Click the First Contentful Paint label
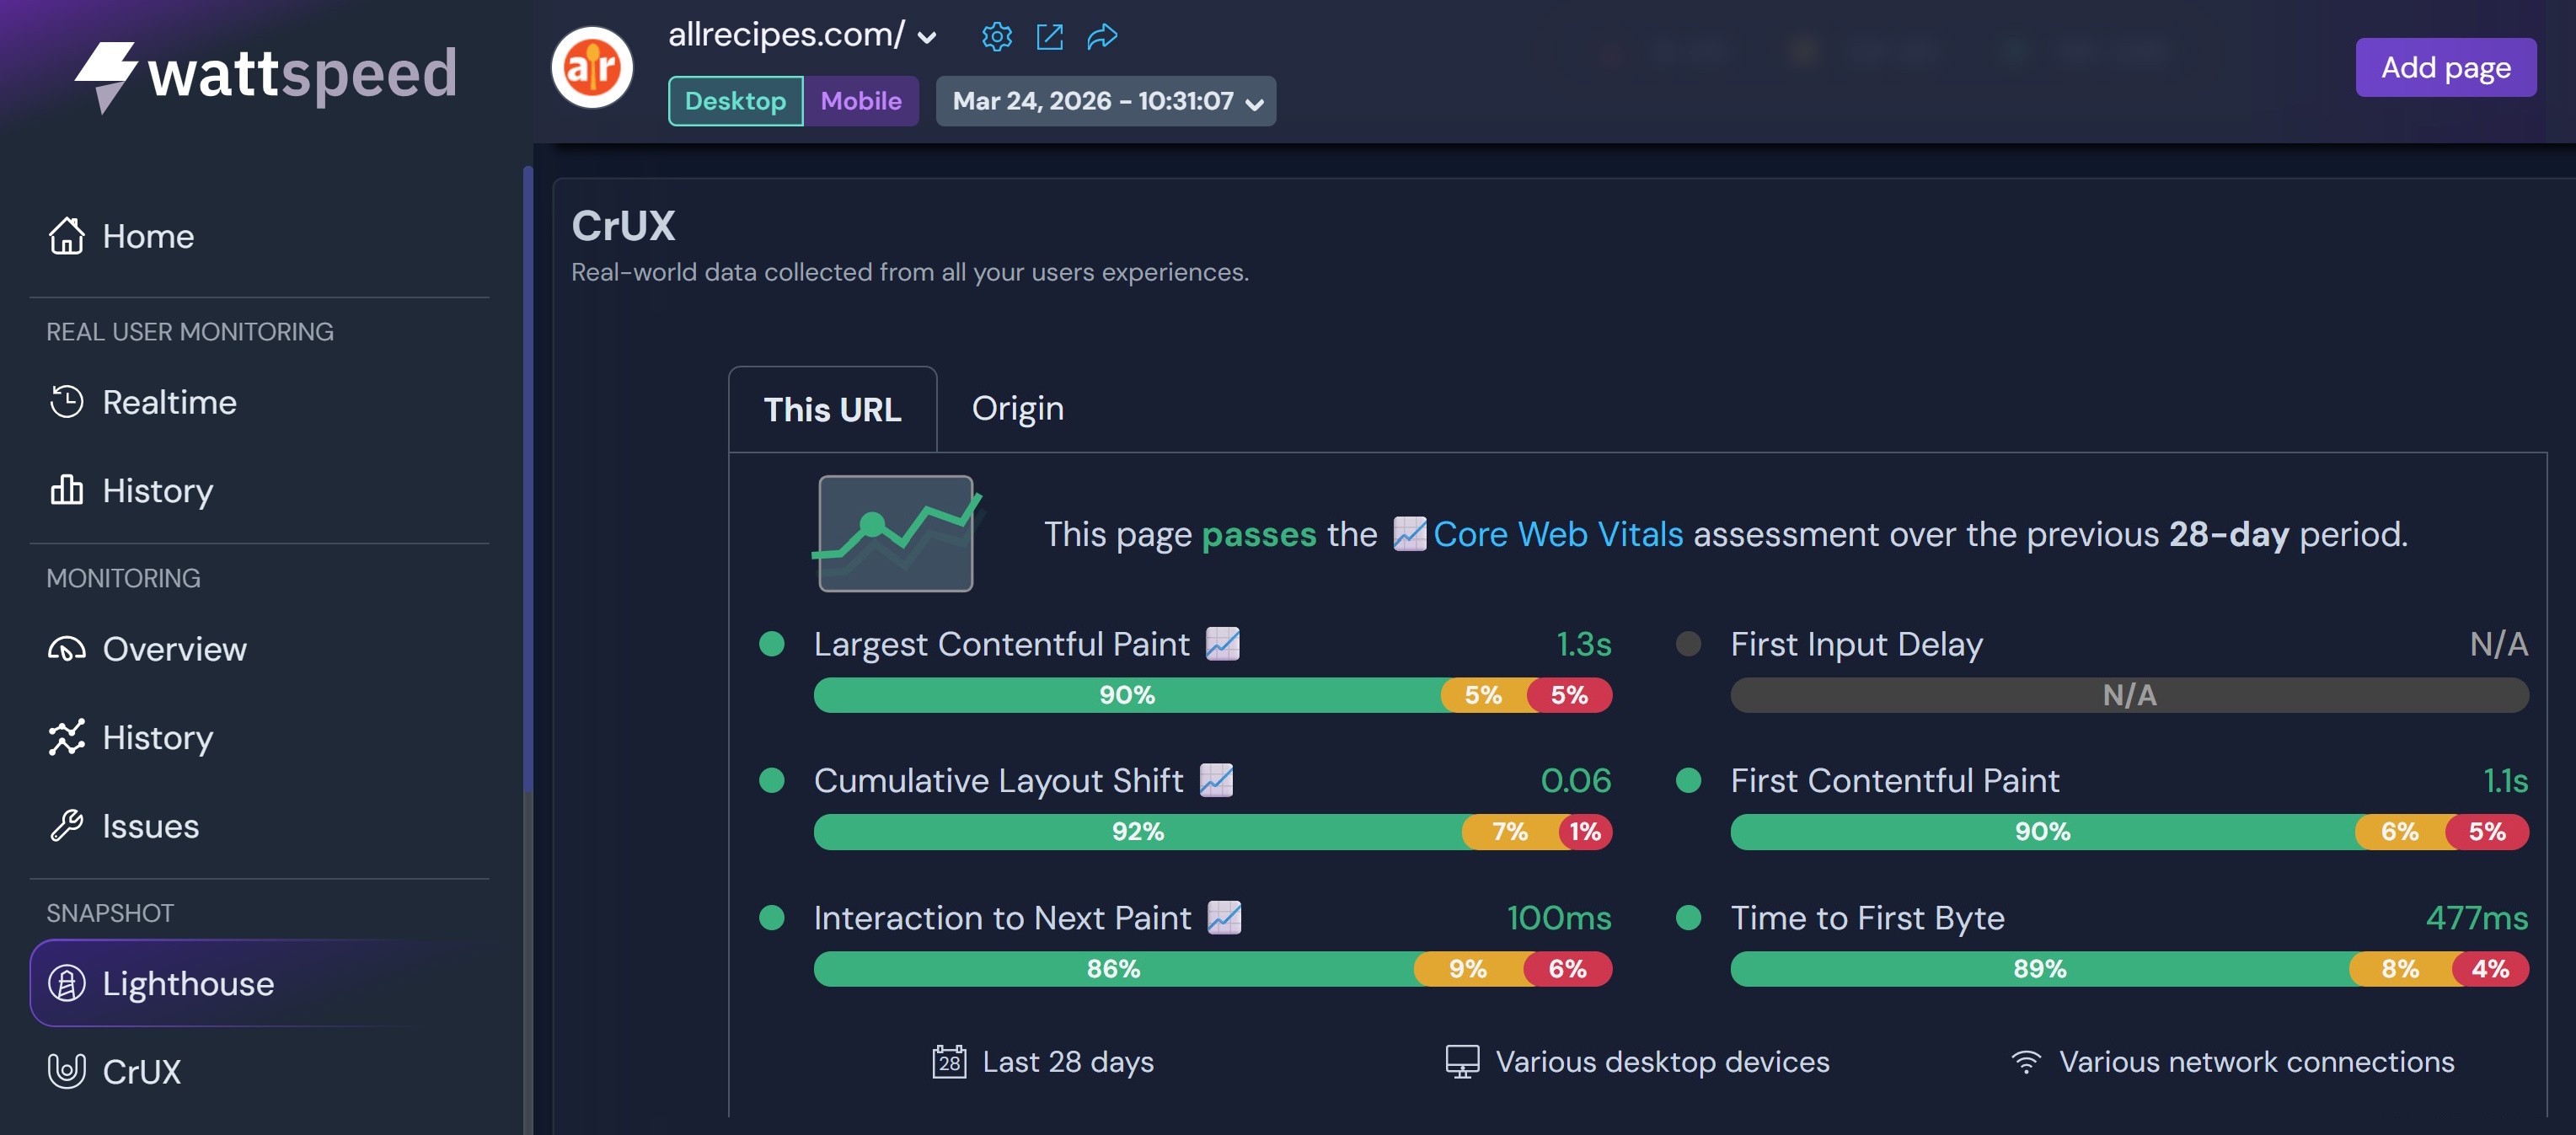This screenshot has width=2576, height=1135. click(x=1894, y=780)
